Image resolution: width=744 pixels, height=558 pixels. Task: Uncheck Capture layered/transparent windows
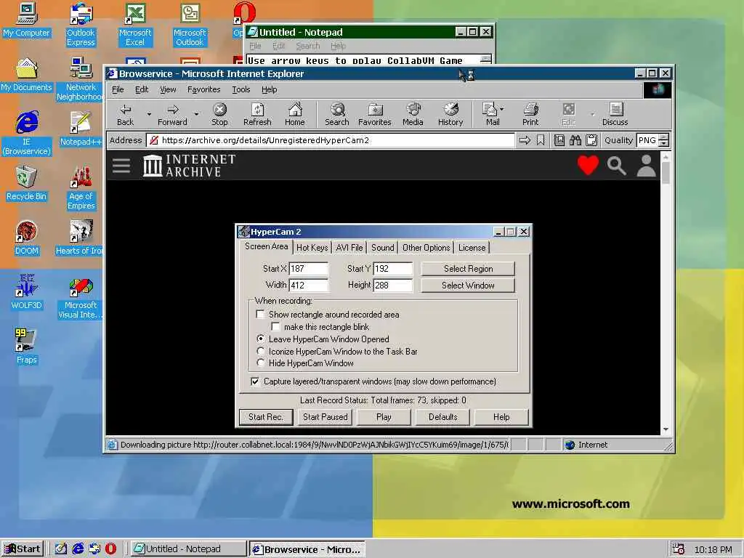tap(255, 381)
